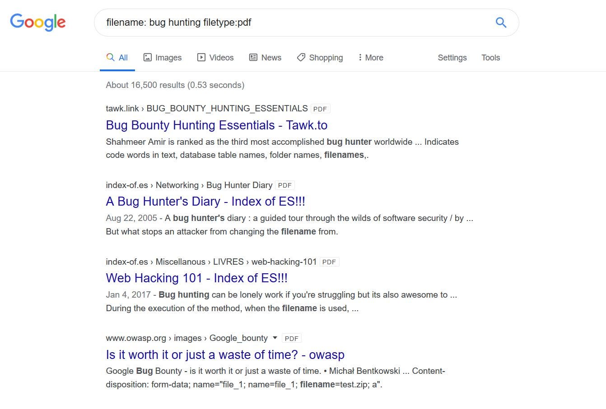Switch to the Shopping tab

pos(320,58)
